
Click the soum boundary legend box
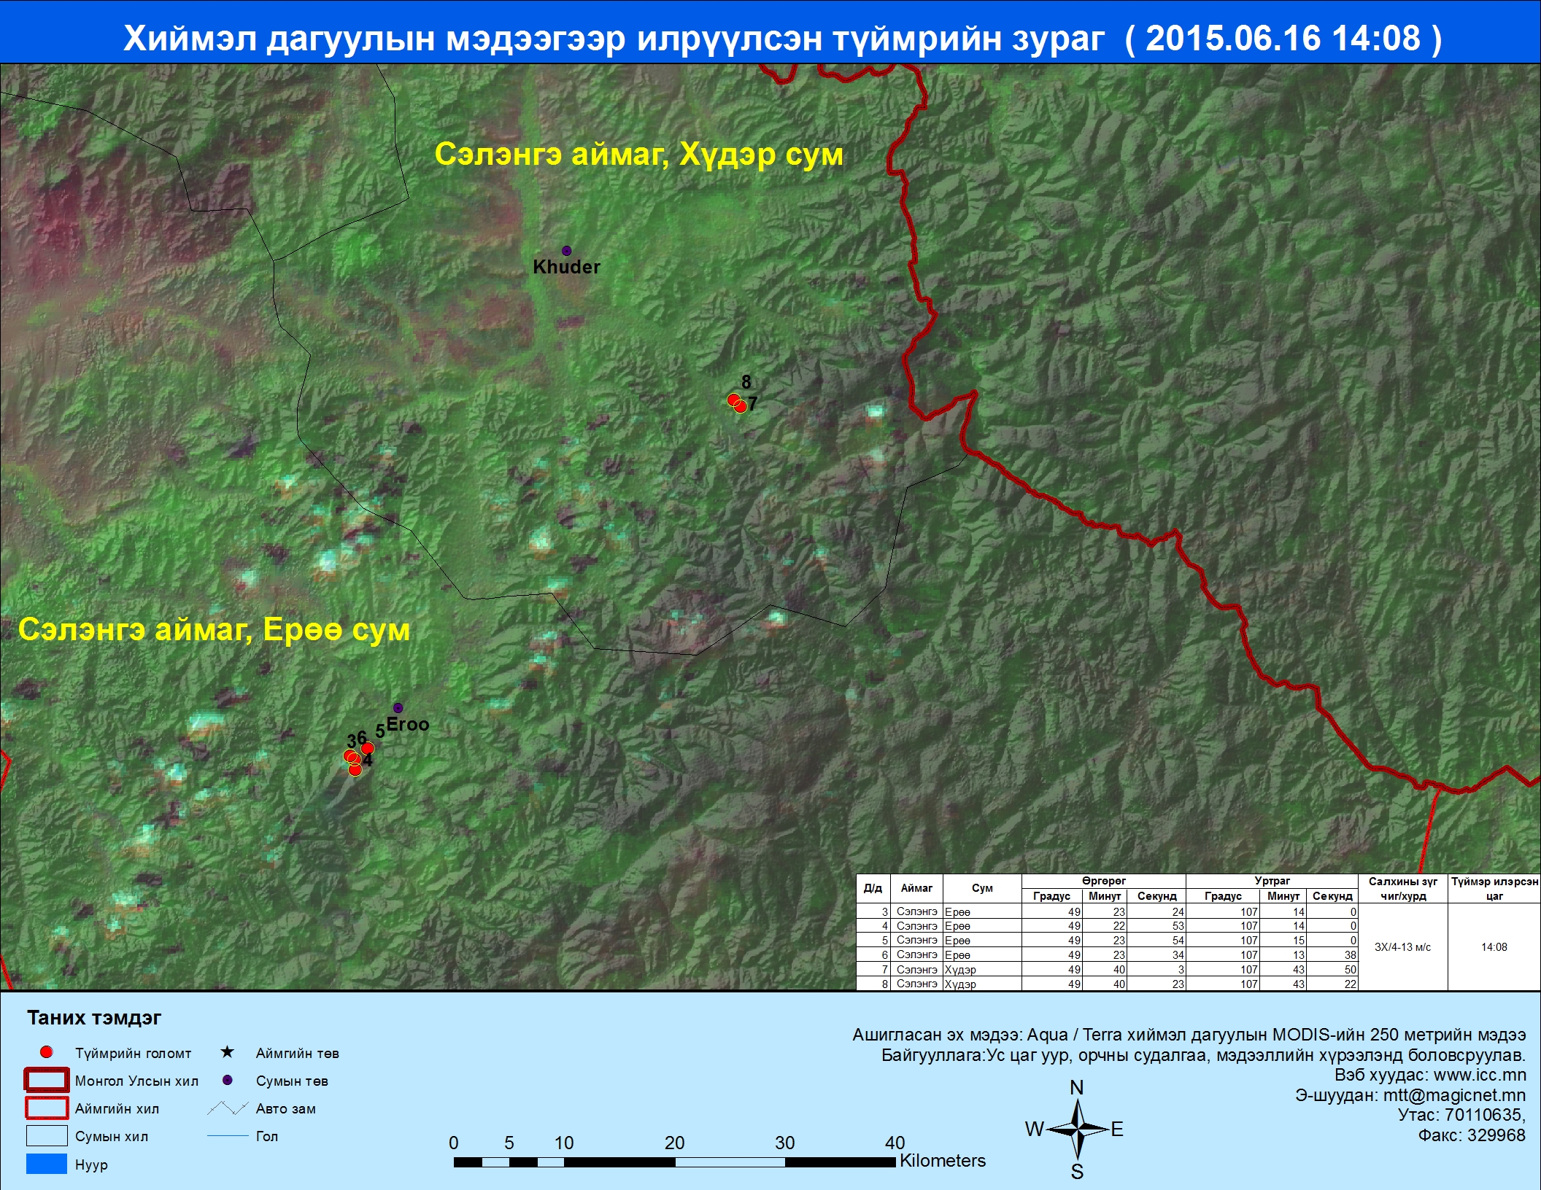click(47, 1136)
